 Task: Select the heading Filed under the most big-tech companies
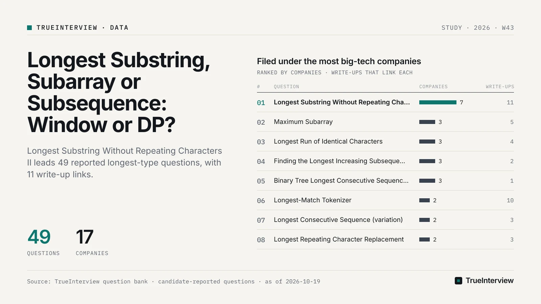click(339, 61)
